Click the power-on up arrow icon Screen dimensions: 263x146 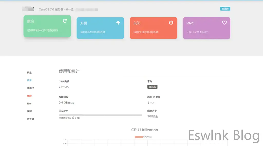(x=118, y=23)
